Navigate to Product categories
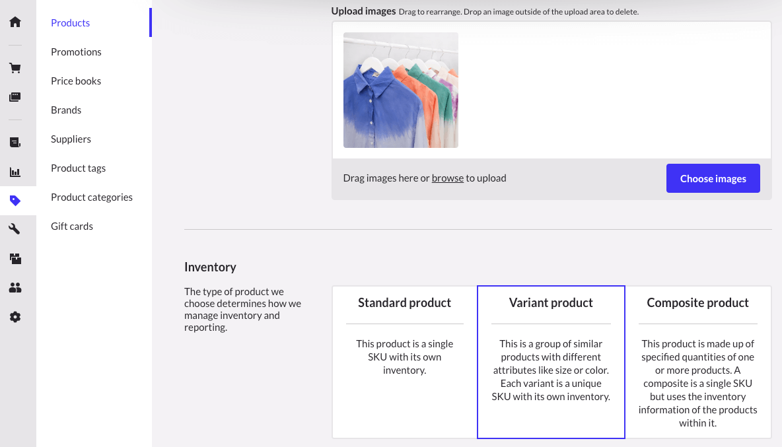Screen dimensions: 782x447 (92, 197)
